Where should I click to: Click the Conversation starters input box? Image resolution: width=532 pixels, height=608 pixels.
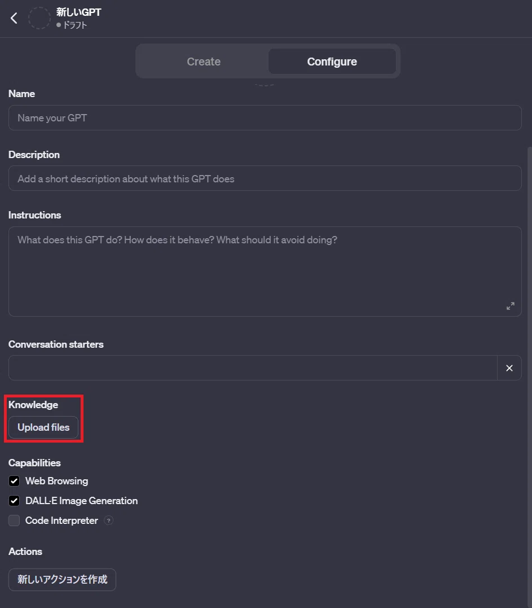tap(253, 368)
